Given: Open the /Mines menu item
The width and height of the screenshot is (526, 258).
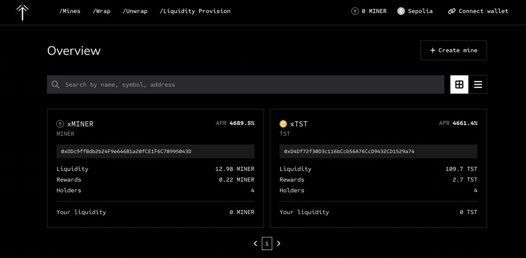Looking at the screenshot, I should click(70, 11).
